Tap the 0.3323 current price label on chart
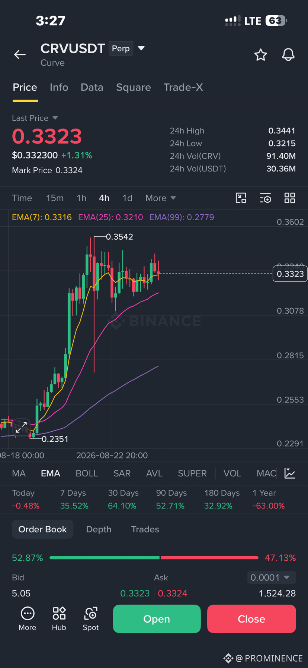 [x=290, y=274]
